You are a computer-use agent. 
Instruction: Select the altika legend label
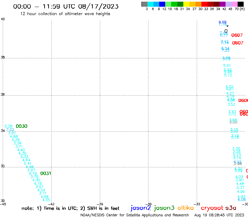[x=185, y=208]
